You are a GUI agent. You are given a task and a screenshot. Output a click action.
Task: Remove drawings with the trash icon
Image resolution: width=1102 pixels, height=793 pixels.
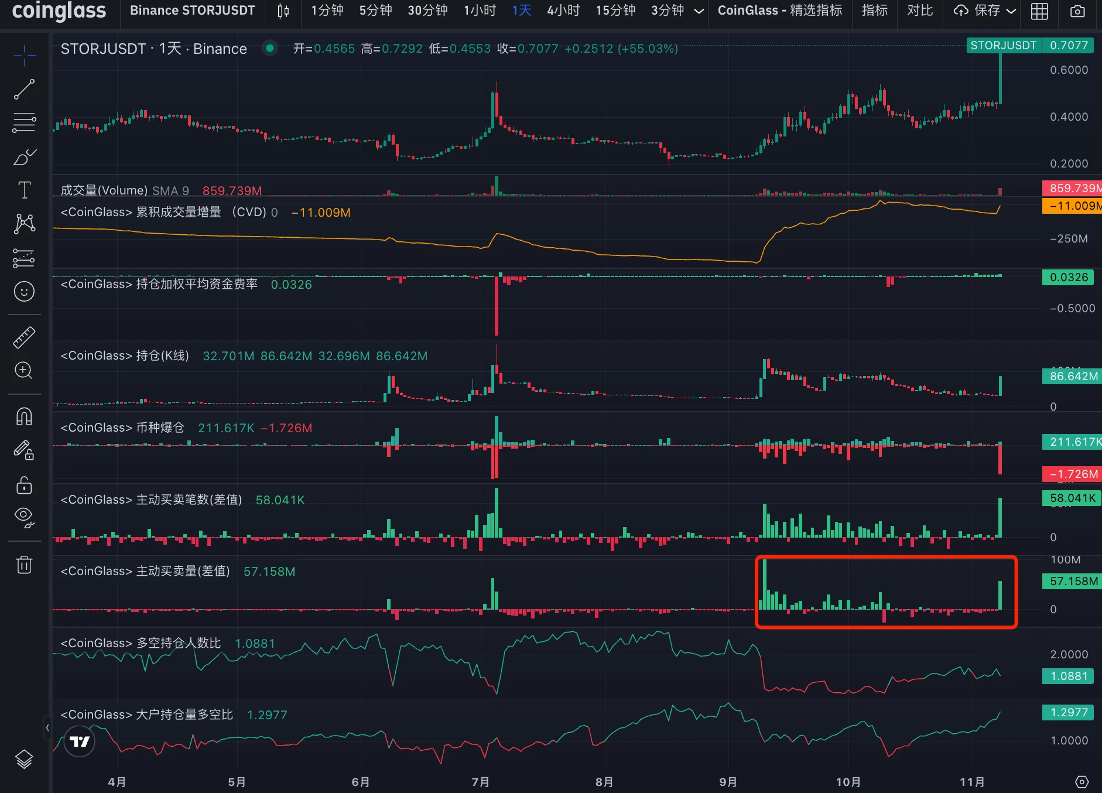[x=24, y=564]
